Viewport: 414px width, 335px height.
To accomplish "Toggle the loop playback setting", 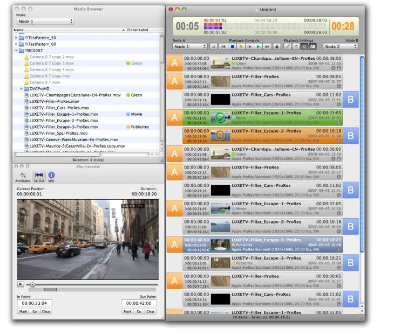I will click(296, 47).
